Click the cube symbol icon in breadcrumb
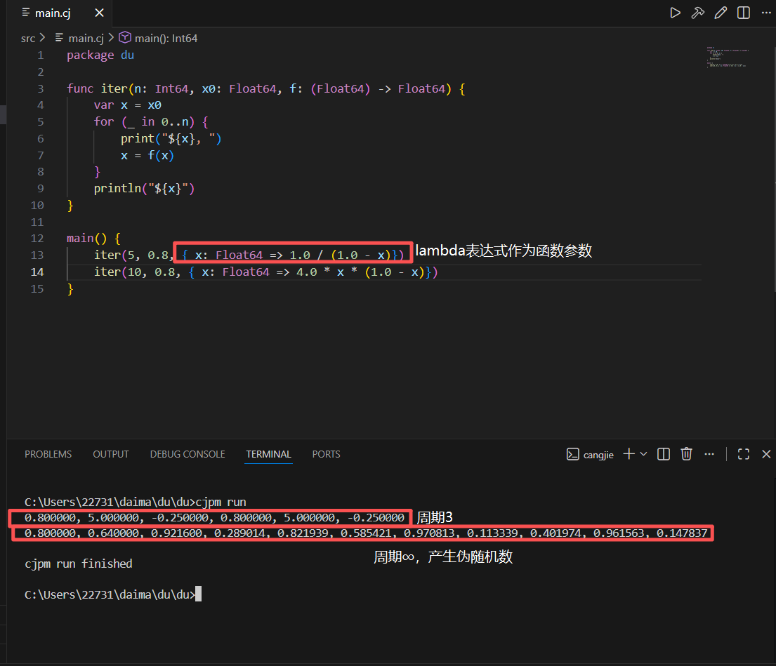 [x=125, y=38]
